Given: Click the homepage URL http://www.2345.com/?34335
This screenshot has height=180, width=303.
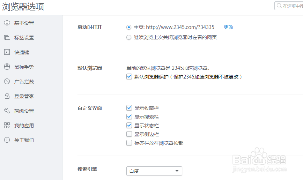Looking at the screenshot, I should pos(180,27).
